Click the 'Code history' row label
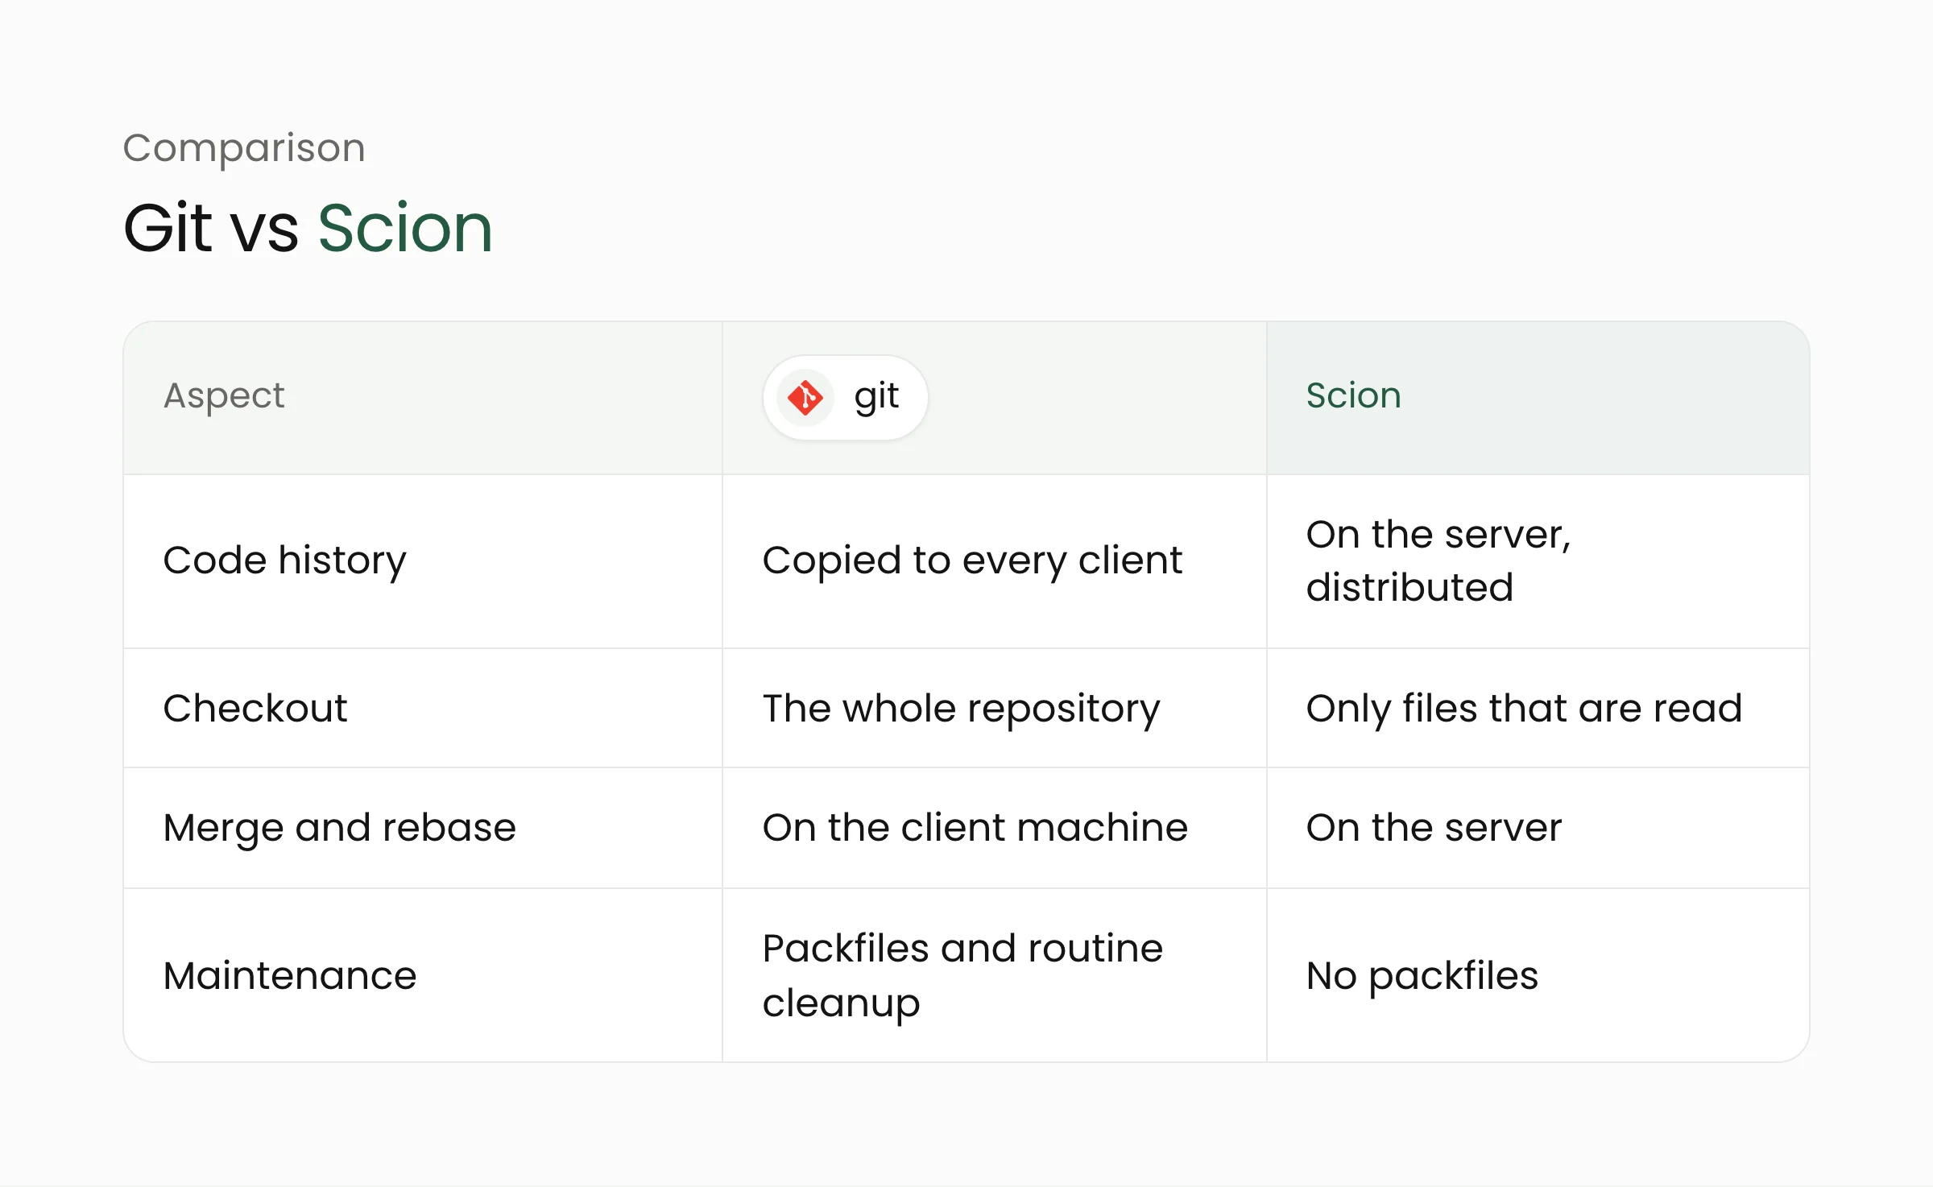The width and height of the screenshot is (1933, 1187). (284, 560)
